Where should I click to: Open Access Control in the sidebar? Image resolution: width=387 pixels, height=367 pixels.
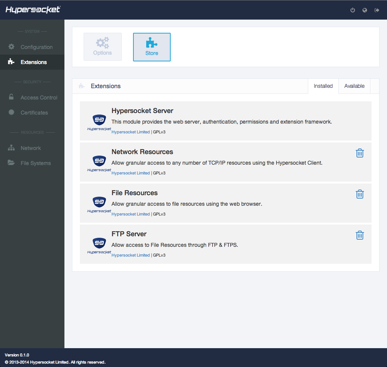pos(32,98)
